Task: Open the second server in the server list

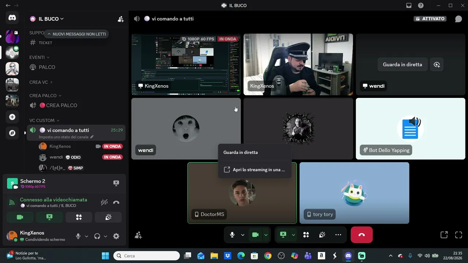Action: [x=12, y=52]
